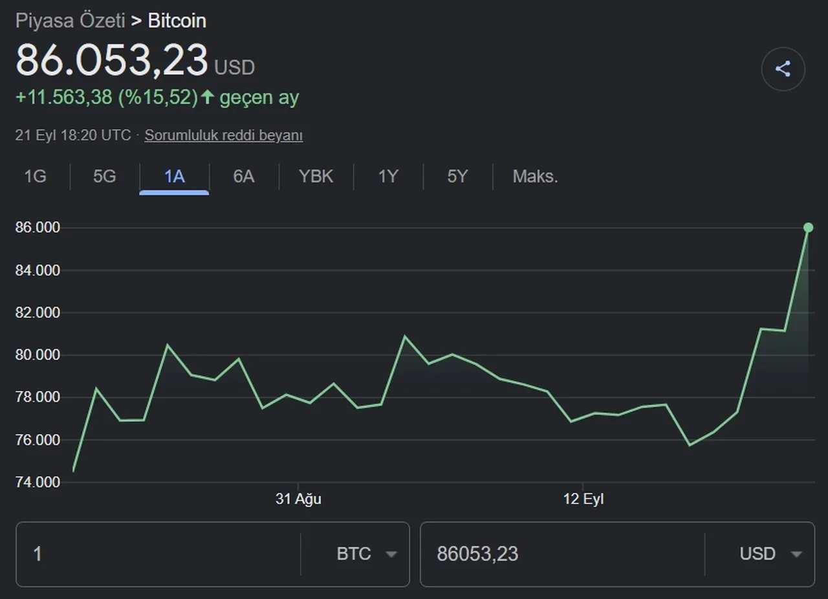Switch to the YBK time range tab
The width and height of the screenshot is (828, 599).
pyautogui.click(x=316, y=176)
